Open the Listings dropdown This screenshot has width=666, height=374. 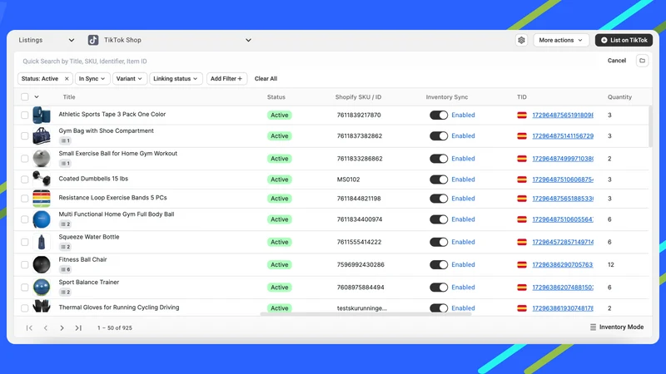(x=47, y=40)
